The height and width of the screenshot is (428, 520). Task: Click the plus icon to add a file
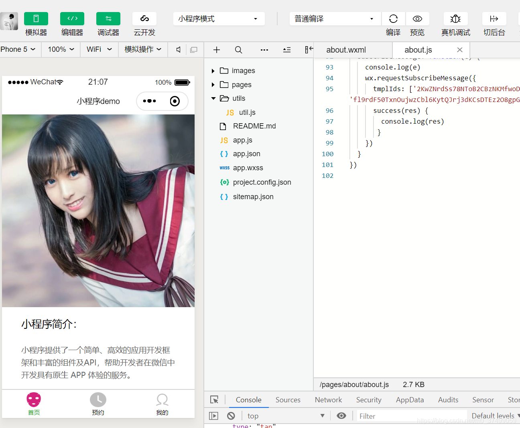[217, 49]
